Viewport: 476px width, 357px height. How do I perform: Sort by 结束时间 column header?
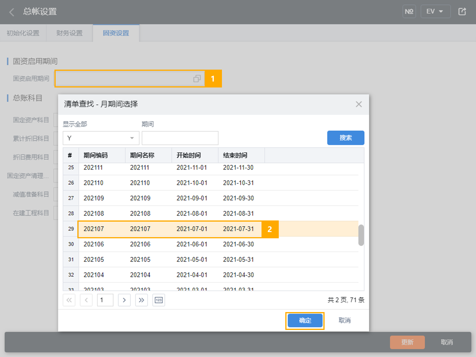click(x=242, y=155)
